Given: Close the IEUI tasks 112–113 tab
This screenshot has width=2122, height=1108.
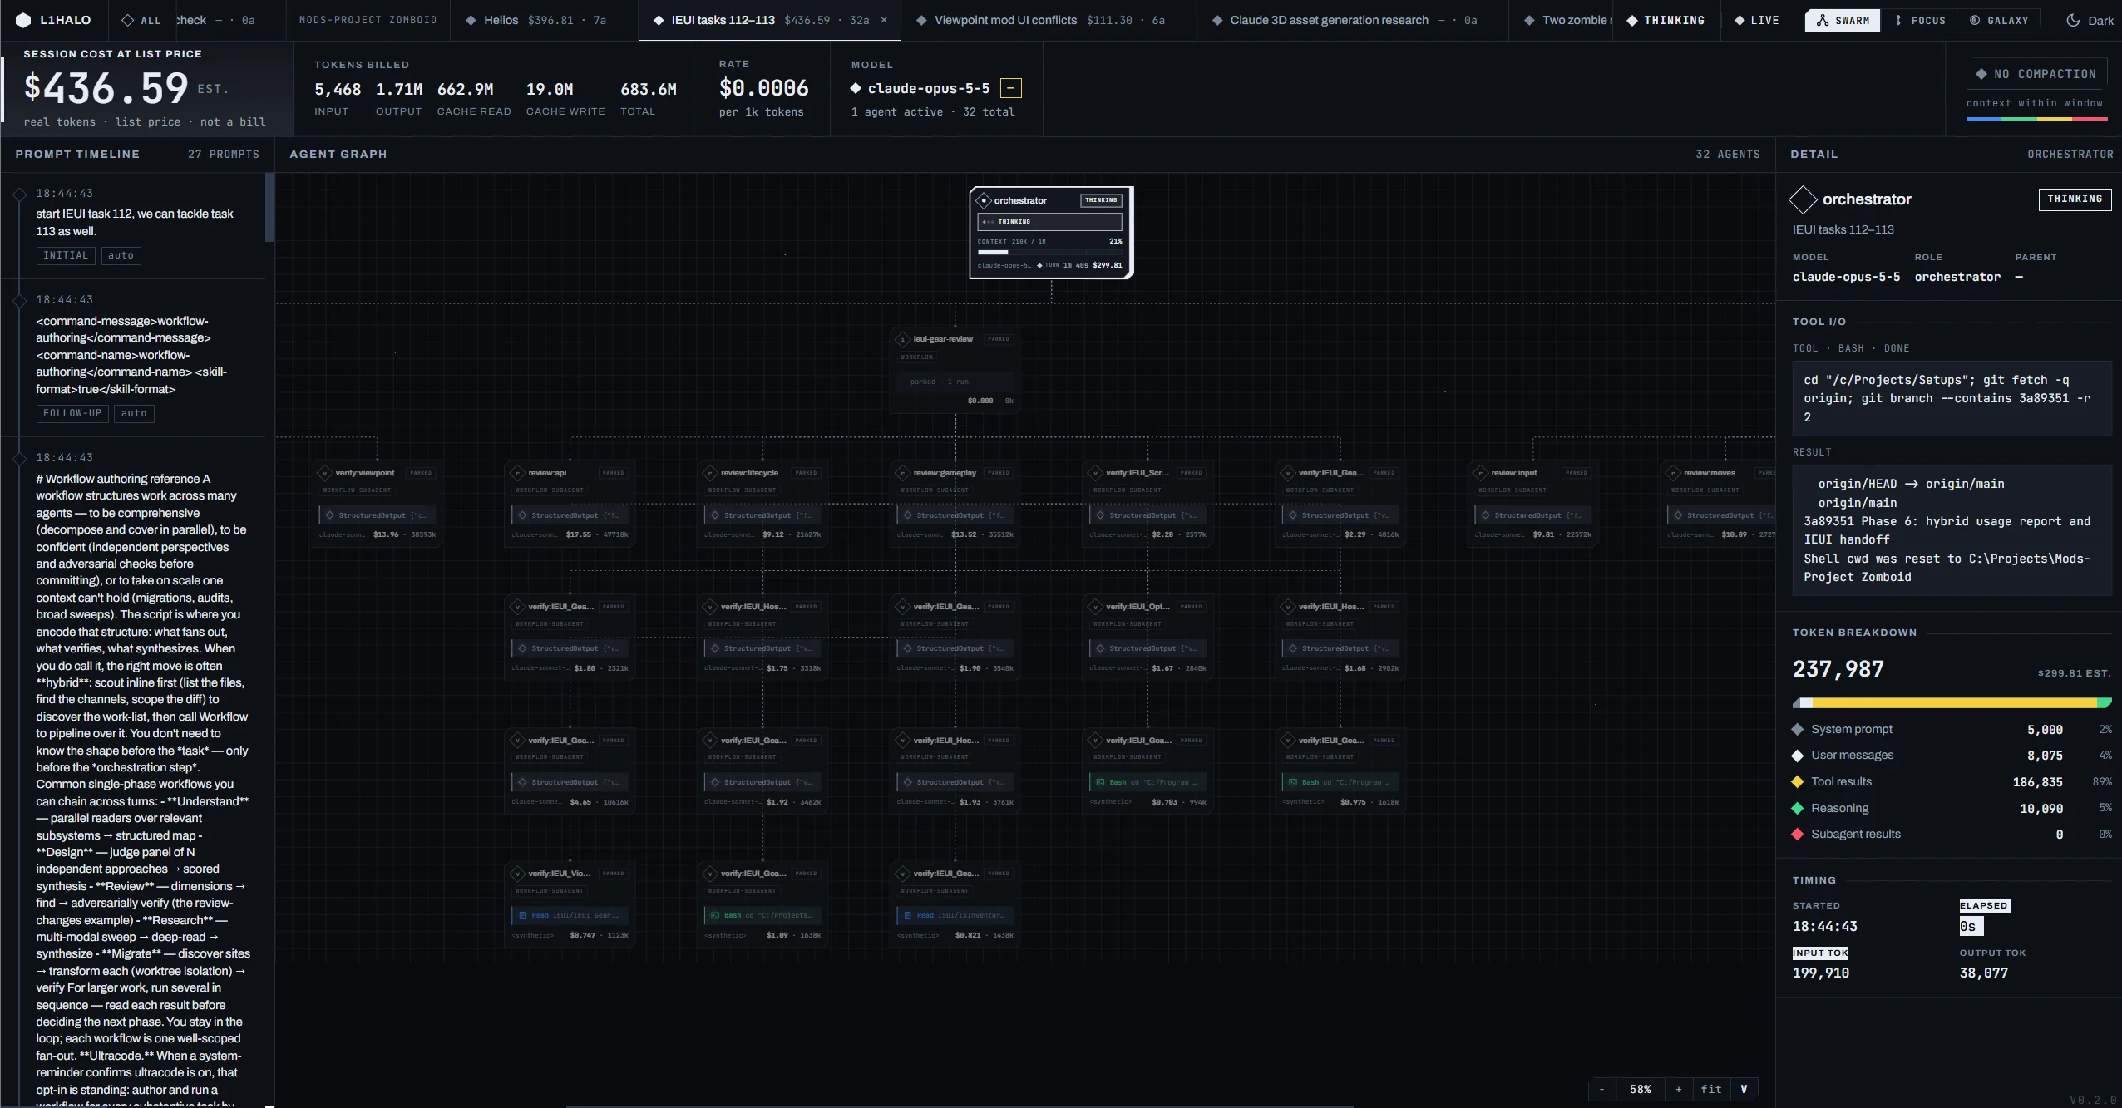Looking at the screenshot, I should pyautogui.click(x=884, y=20).
